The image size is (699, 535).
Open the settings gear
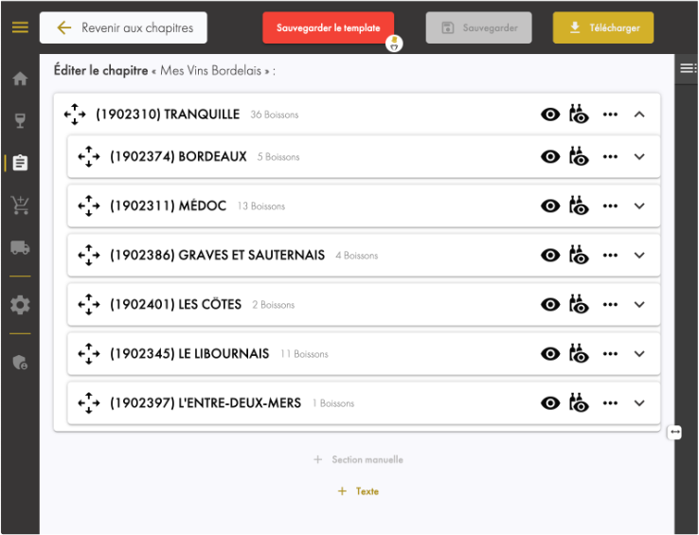click(x=20, y=305)
